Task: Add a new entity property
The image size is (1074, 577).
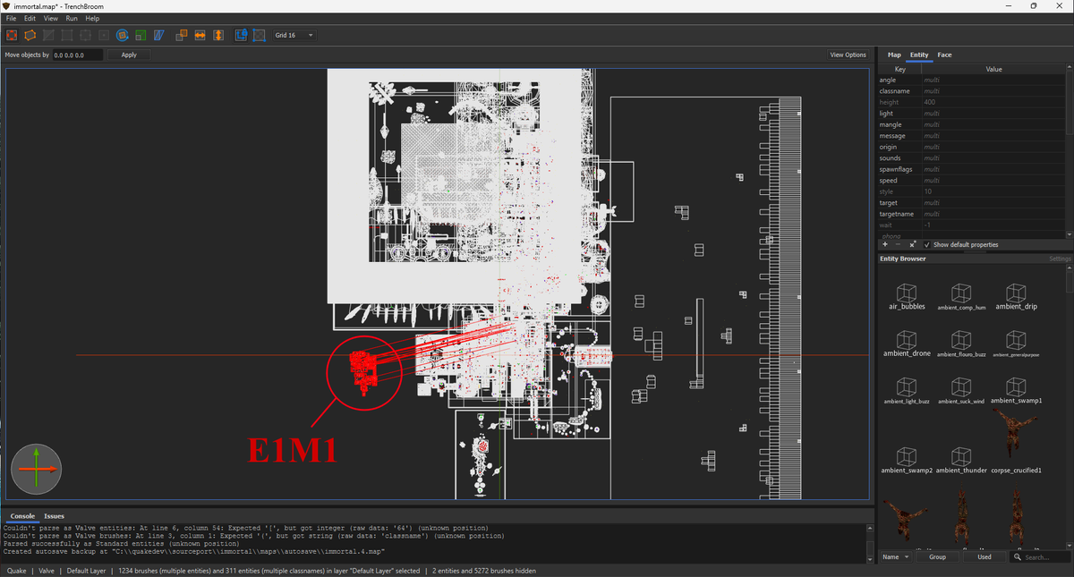Action: pos(885,244)
